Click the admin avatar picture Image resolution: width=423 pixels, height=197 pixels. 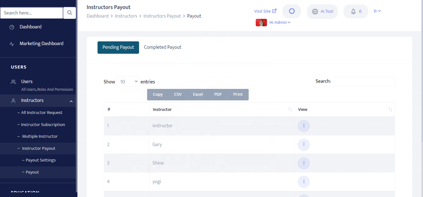coord(261,22)
